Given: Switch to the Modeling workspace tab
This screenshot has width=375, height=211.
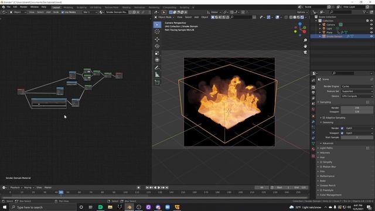Looking at the screenshot, I should pos(68,8).
